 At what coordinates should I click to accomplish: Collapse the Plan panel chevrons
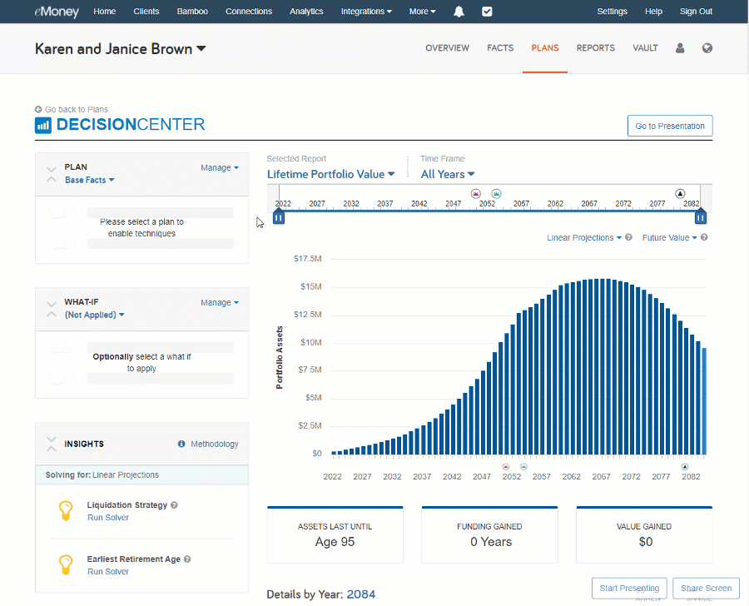point(52,175)
